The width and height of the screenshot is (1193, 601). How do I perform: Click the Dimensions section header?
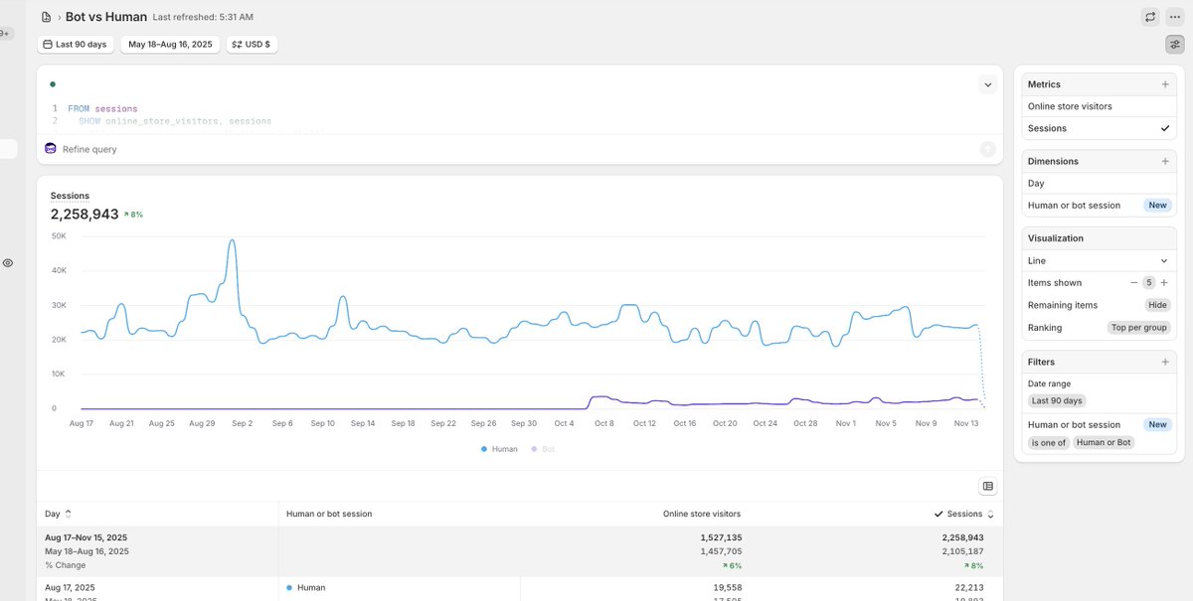(x=1053, y=161)
